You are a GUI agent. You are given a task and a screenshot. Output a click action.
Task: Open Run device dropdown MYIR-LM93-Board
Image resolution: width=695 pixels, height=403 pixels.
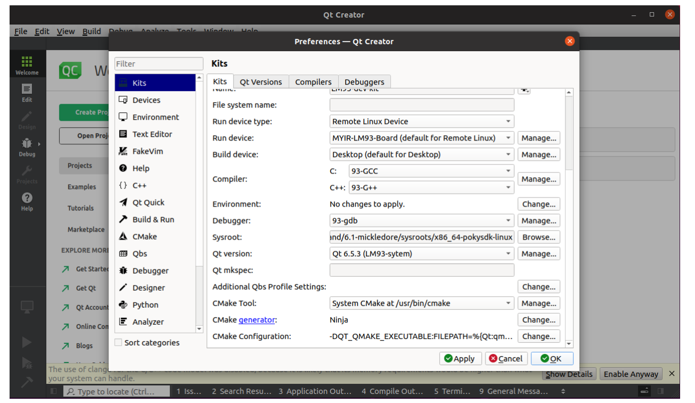[422, 138]
